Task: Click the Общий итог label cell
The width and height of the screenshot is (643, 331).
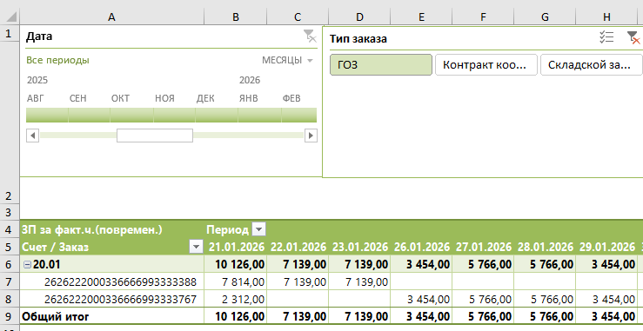Action: pyautogui.click(x=111, y=316)
